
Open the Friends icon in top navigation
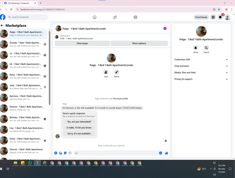coord(115,17)
